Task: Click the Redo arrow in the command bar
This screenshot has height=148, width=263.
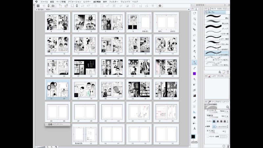Action: click(x=88, y=6)
